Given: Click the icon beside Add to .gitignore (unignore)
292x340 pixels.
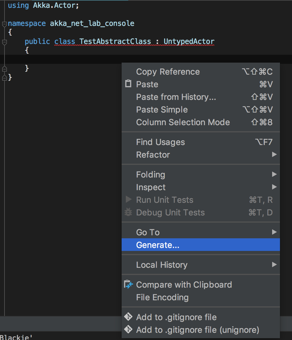Looking at the screenshot, I should [x=128, y=329].
